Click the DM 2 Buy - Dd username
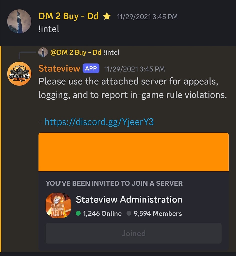 tap(69, 16)
